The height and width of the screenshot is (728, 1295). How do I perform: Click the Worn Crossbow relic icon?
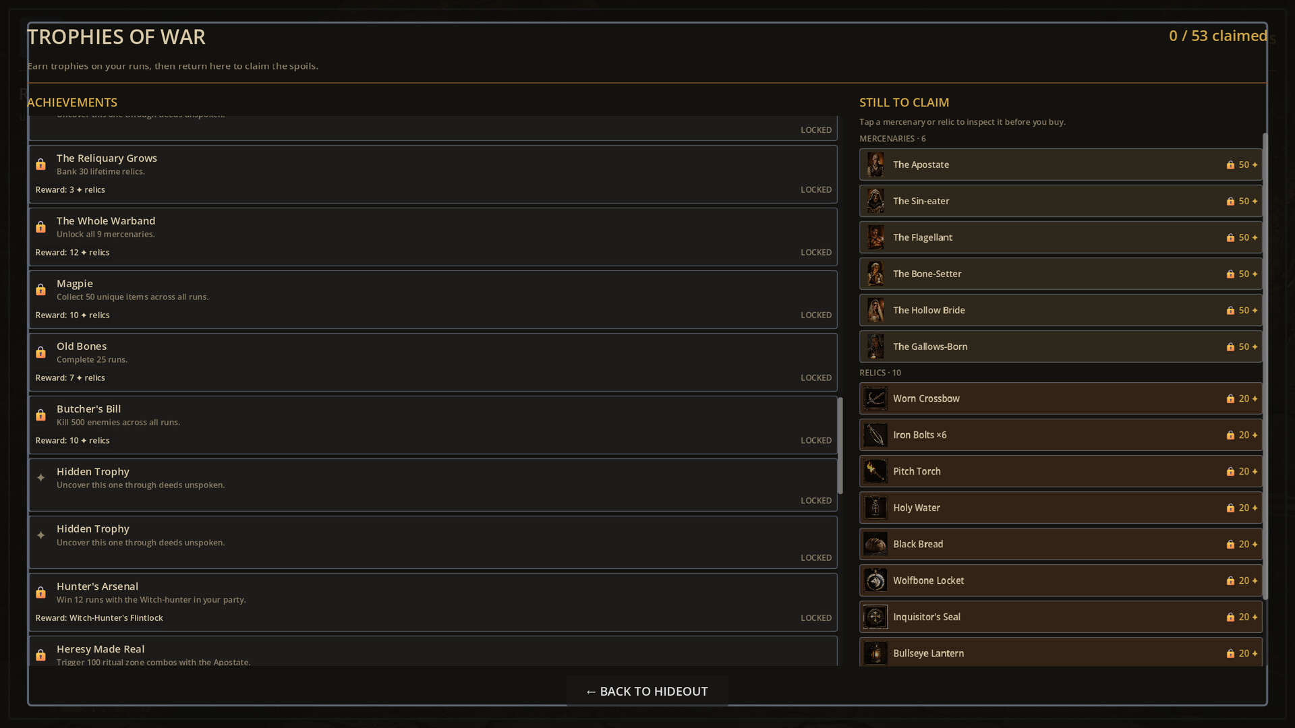(875, 398)
